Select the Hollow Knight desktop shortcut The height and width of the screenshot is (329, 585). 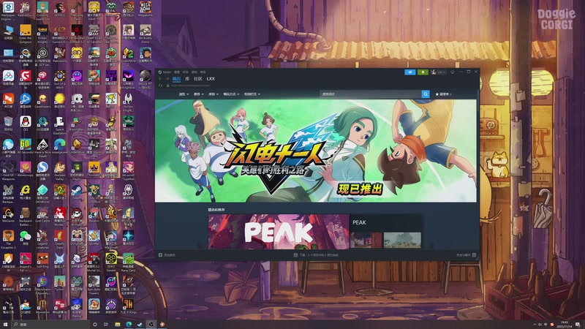coord(129,102)
